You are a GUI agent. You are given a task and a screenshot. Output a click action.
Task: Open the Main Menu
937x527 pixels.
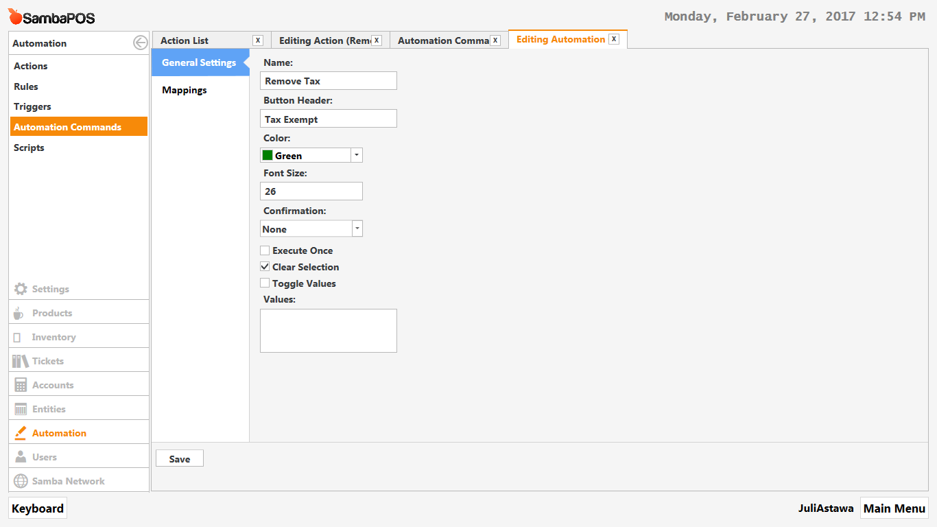point(894,508)
